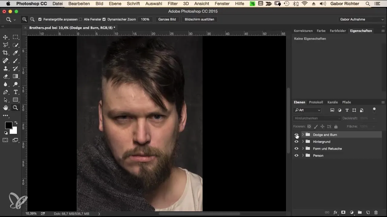Switch to the Korrekturen tab
Image resolution: width=387 pixels, height=217 pixels.
coord(303,31)
